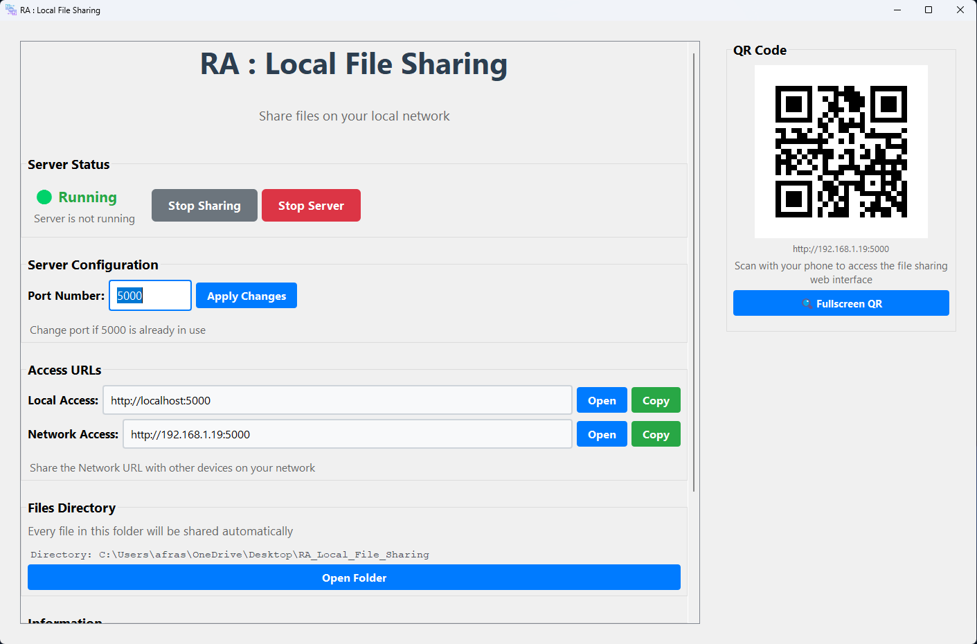
Task: Click the Server Status section heading
Action: coord(68,164)
